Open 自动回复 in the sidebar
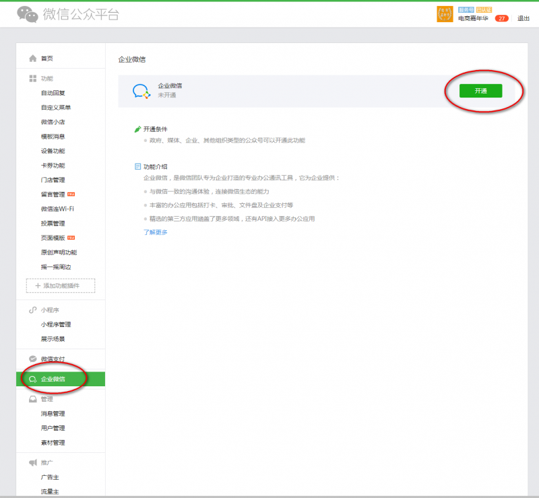This screenshot has height=498, width=539. [x=53, y=93]
